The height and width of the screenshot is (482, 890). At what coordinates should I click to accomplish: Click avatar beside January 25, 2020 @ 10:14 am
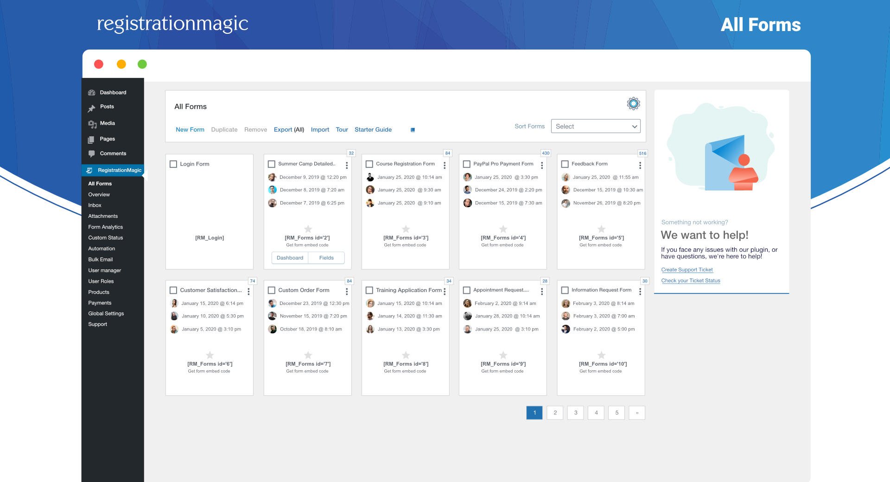[x=370, y=177]
